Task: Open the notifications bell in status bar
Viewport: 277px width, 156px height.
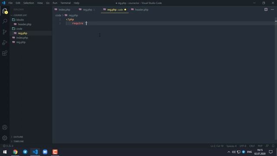Action: [x=273, y=146]
